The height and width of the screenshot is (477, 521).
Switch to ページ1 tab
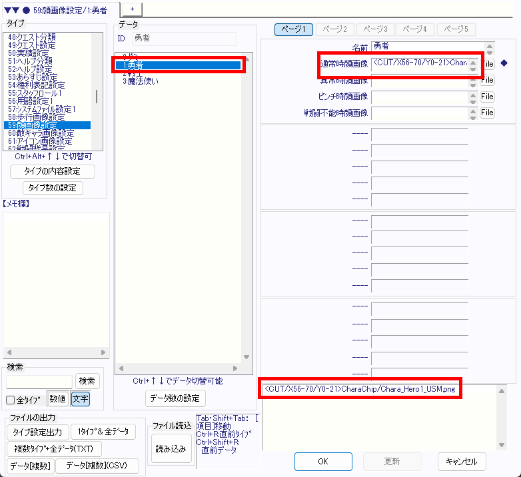click(293, 29)
